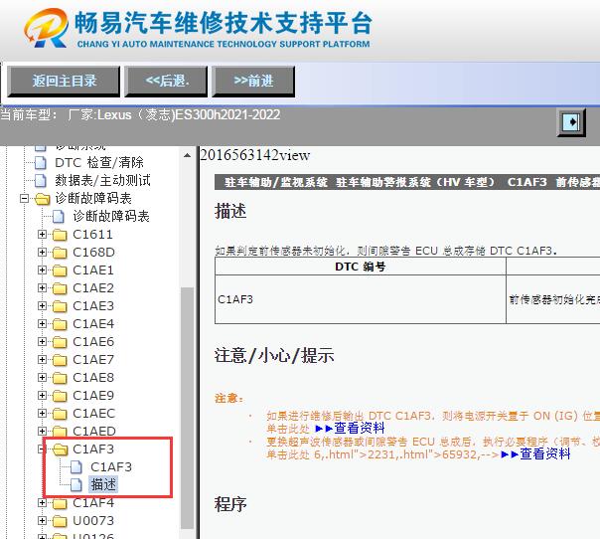Screen dimensions: 600x539
Task: Open the C1AF3 child document
Action: click(x=111, y=467)
